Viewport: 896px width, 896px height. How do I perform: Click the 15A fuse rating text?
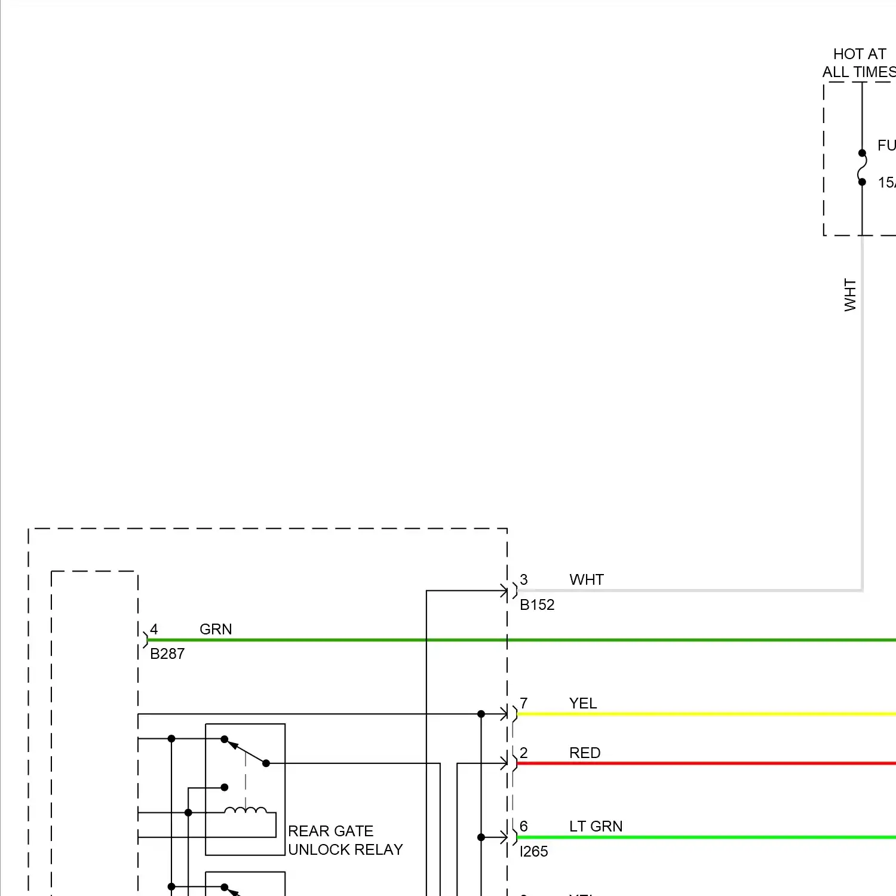(887, 182)
